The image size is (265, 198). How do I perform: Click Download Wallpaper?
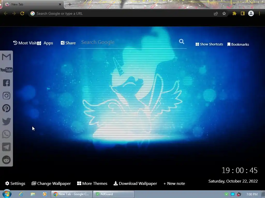pos(135,183)
